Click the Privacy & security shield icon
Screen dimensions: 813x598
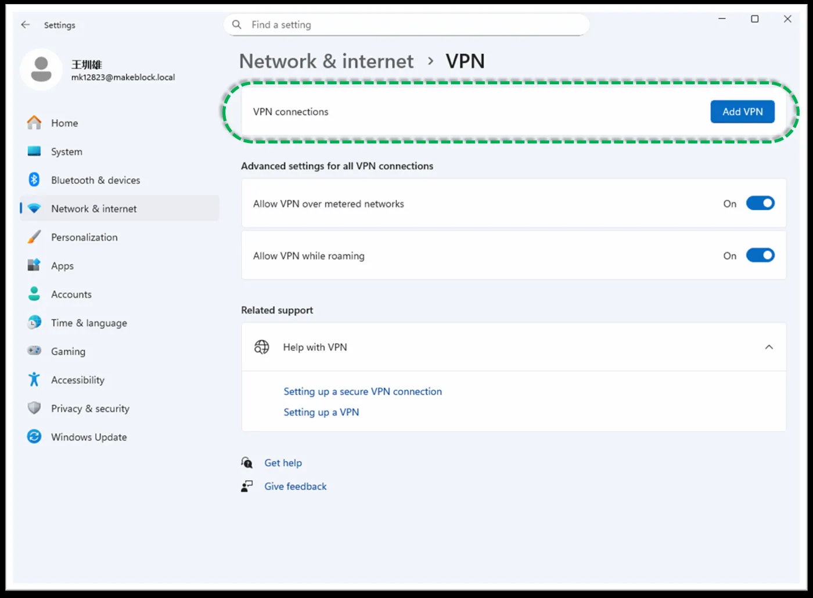pos(34,408)
